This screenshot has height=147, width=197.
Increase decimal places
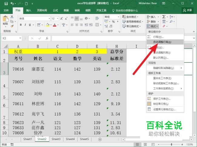click(106, 26)
